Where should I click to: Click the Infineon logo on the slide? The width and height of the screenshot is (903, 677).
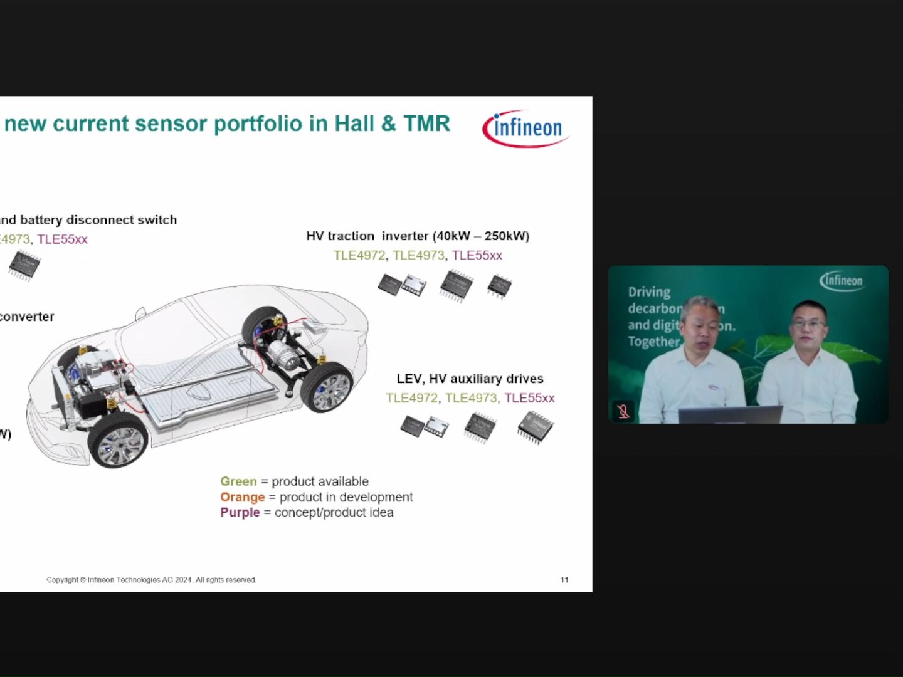point(525,129)
